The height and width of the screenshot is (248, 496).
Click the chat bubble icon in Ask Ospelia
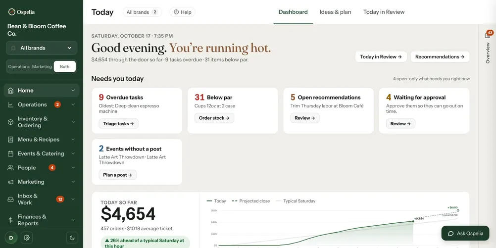451,234
